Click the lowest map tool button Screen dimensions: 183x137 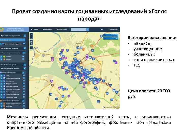pyautogui.click(x=31, y=48)
